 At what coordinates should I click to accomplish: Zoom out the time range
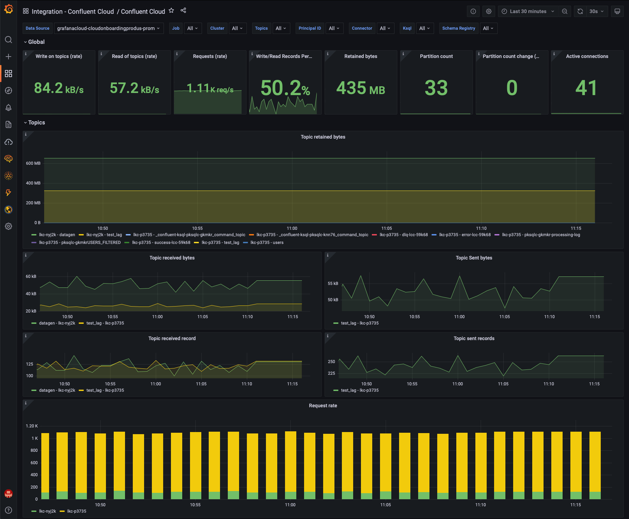tap(565, 11)
